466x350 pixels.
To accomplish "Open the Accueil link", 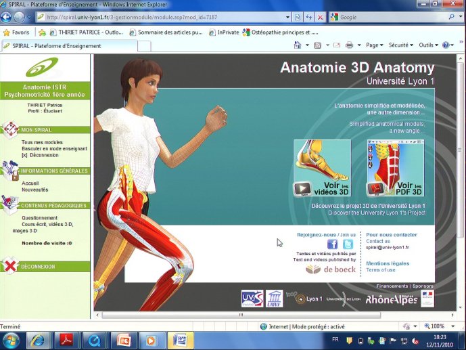I will [x=30, y=183].
